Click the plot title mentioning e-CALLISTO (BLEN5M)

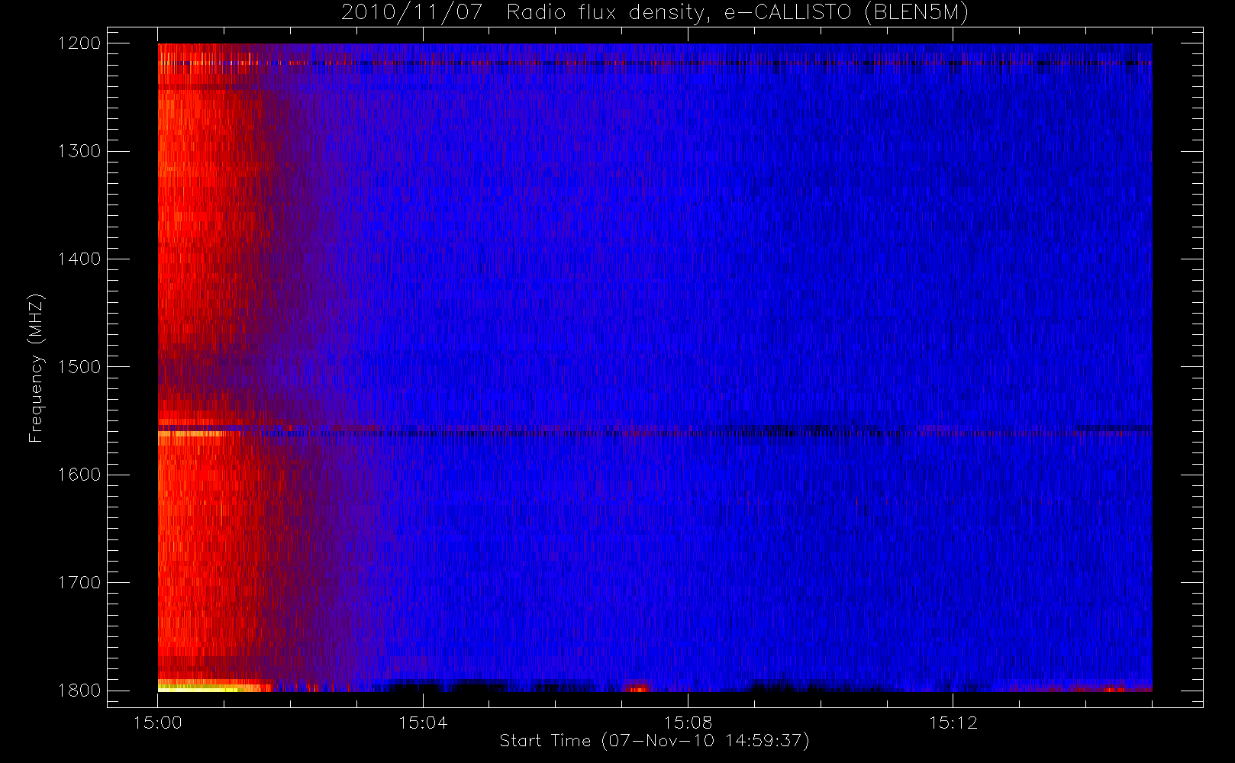click(x=654, y=13)
